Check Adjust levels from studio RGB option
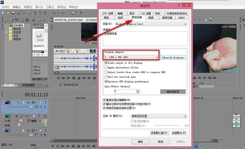 click(x=106, y=72)
